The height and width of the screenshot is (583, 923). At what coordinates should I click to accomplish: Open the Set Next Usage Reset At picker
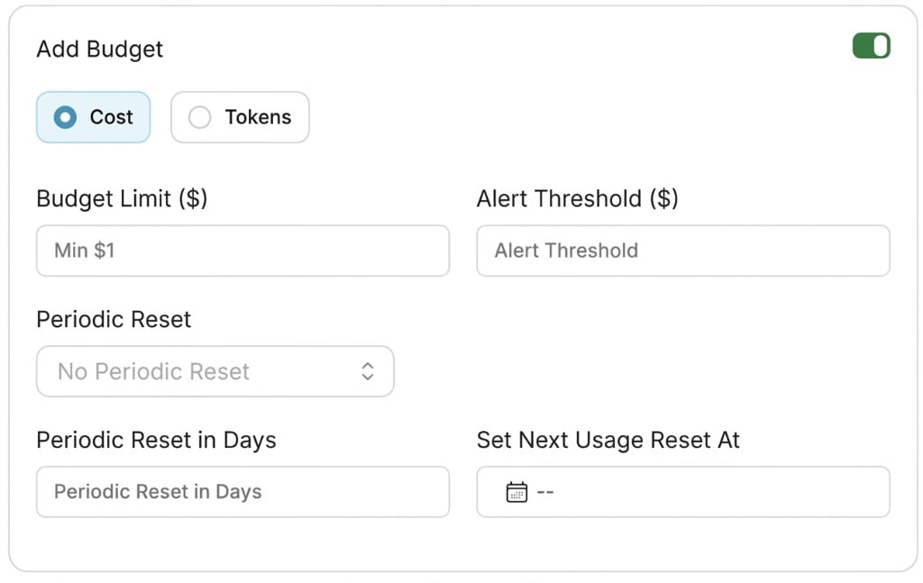(683, 492)
